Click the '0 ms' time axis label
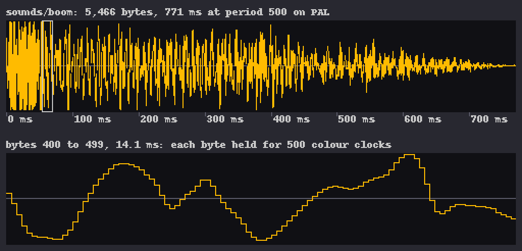 pyautogui.click(x=20, y=119)
